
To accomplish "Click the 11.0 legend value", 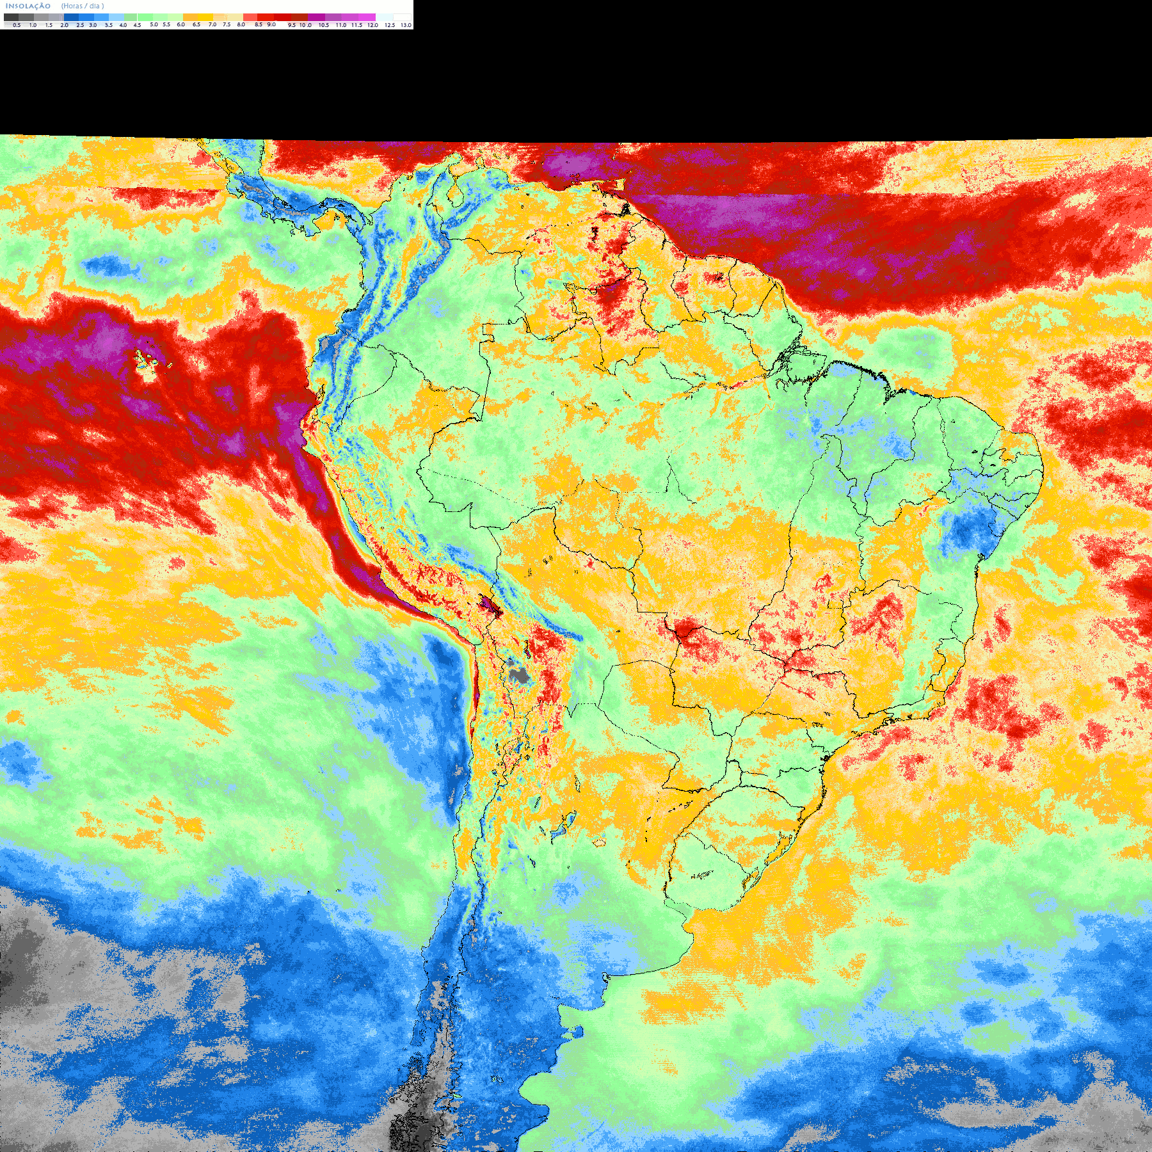I will (341, 25).
